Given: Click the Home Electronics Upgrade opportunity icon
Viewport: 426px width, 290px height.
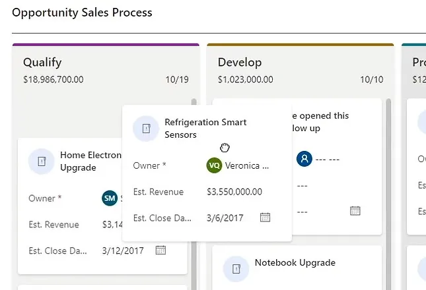Looking at the screenshot, I should [x=42, y=161].
